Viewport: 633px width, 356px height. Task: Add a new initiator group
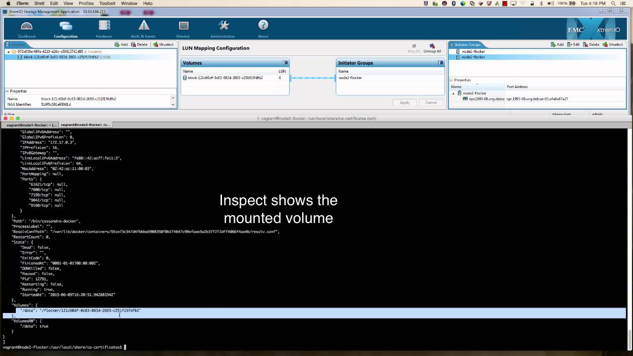pos(557,44)
